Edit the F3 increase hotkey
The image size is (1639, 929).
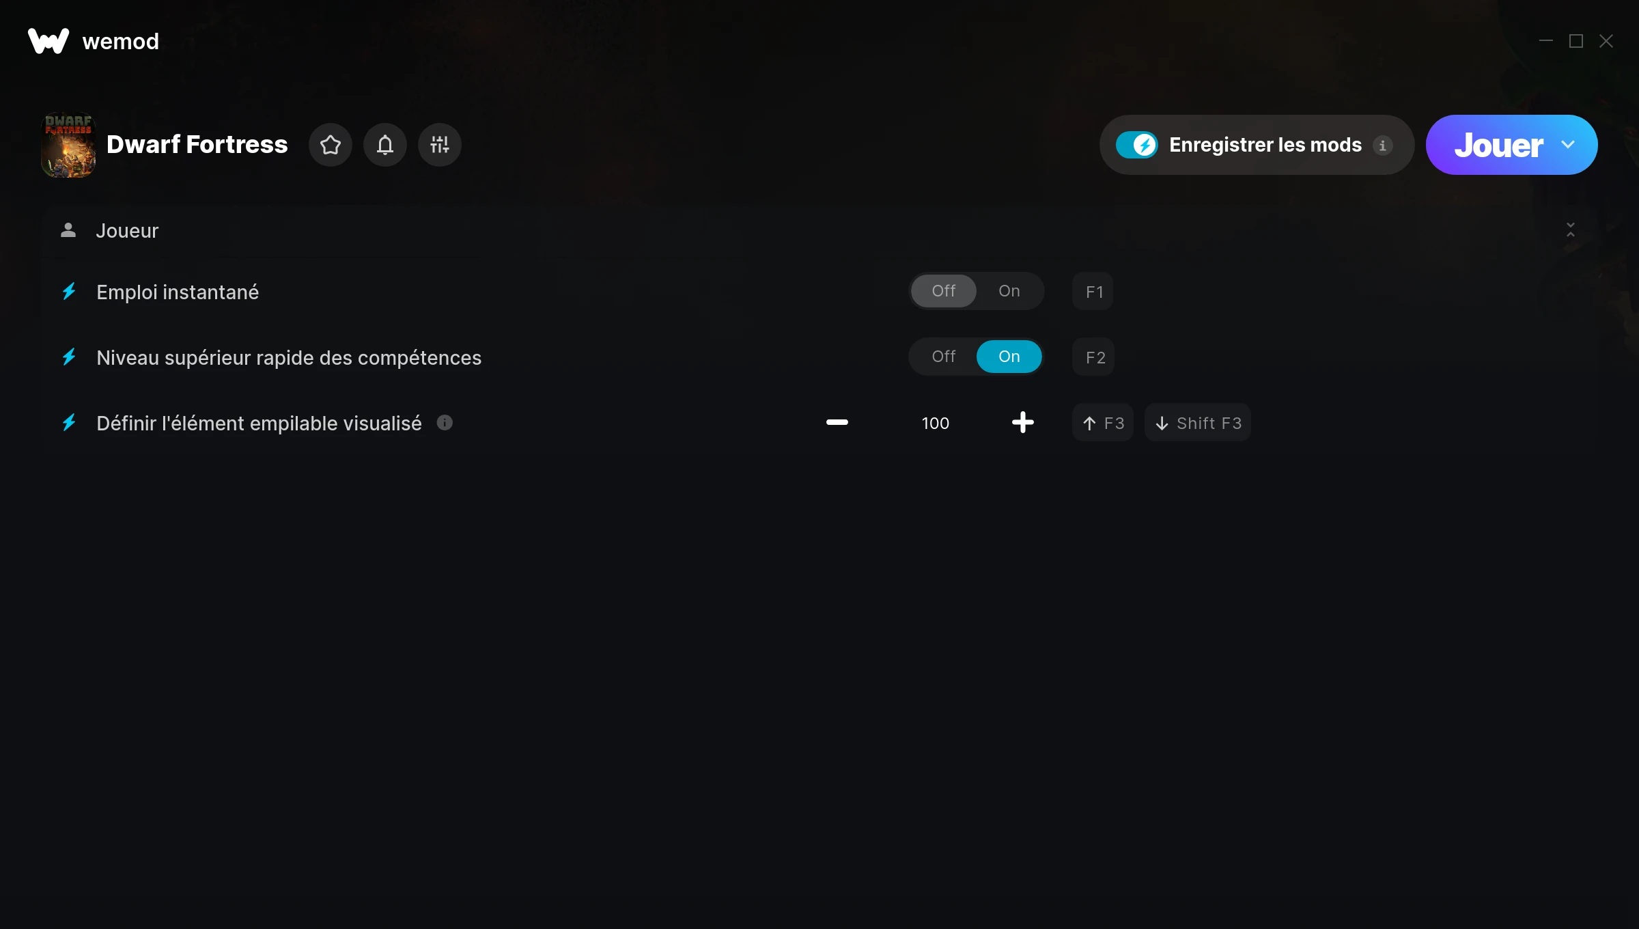(x=1103, y=423)
